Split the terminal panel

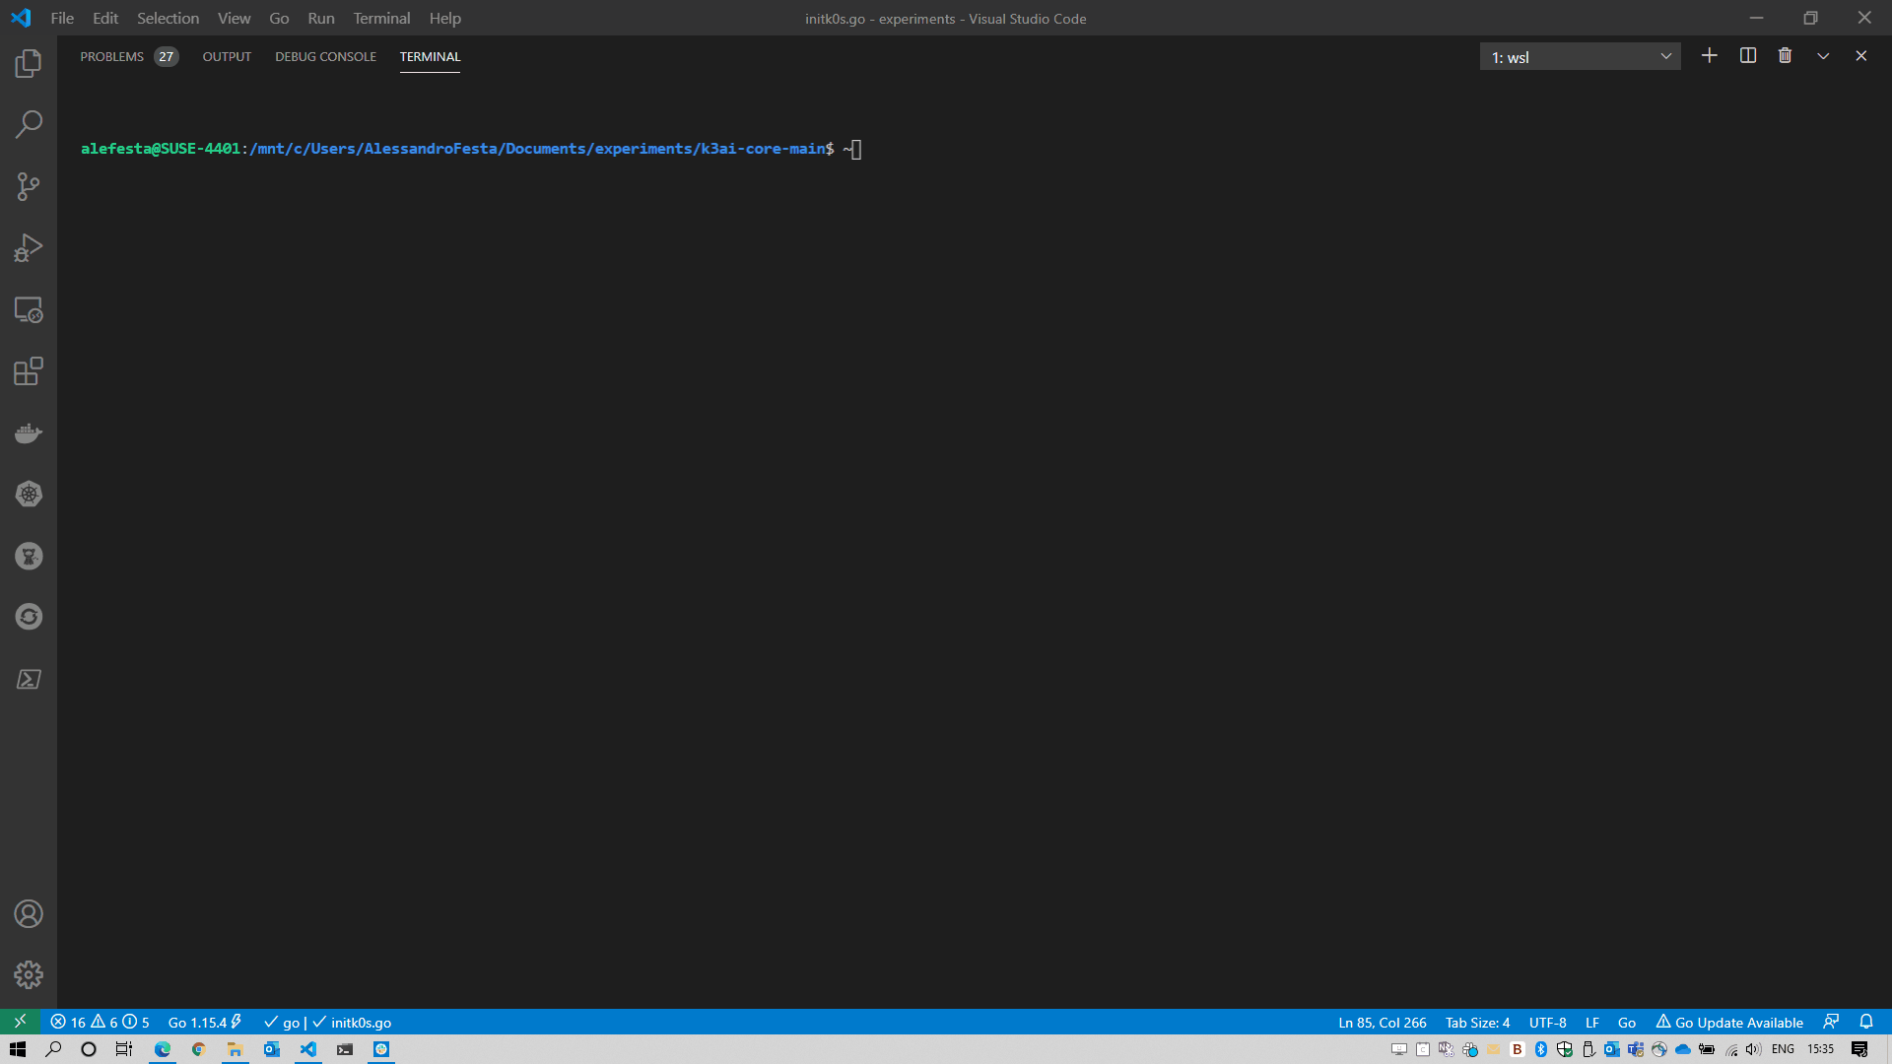tap(1748, 56)
